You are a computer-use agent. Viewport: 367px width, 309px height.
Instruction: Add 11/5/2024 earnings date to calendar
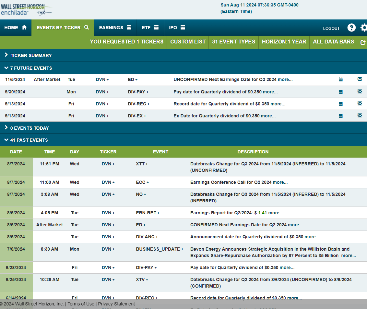click(x=341, y=79)
